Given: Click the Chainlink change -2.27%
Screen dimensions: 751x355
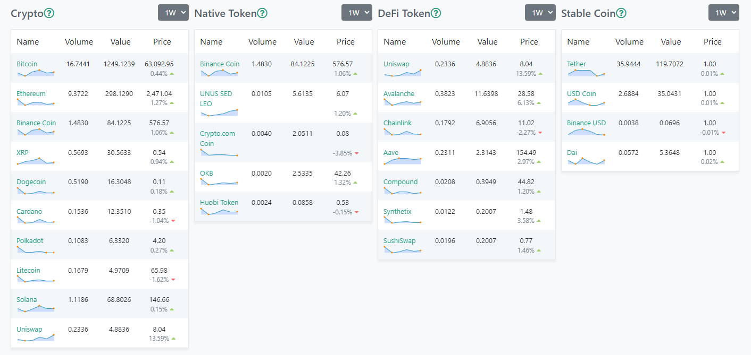Looking at the screenshot, I should pyautogui.click(x=526, y=132).
